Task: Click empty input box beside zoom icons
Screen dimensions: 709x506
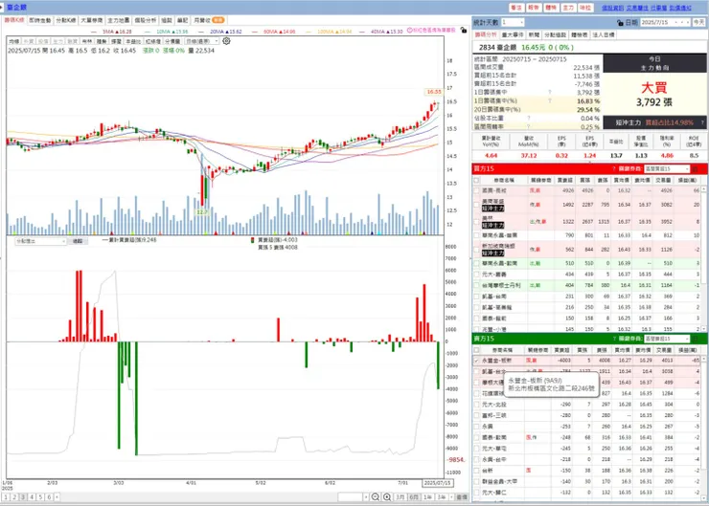Action: [351, 497]
